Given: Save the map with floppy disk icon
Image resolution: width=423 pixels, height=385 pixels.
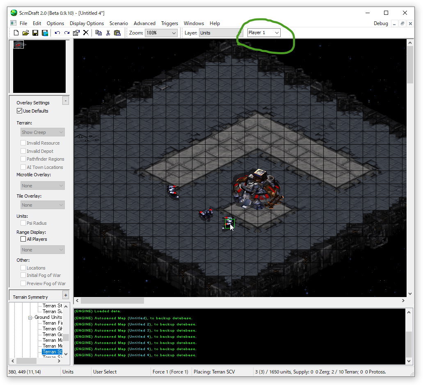Looking at the screenshot, I should pos(35,33).
